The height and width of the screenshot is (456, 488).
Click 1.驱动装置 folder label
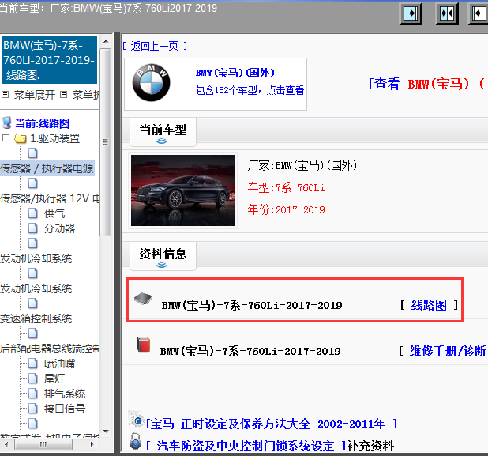(x=55, y=138)
